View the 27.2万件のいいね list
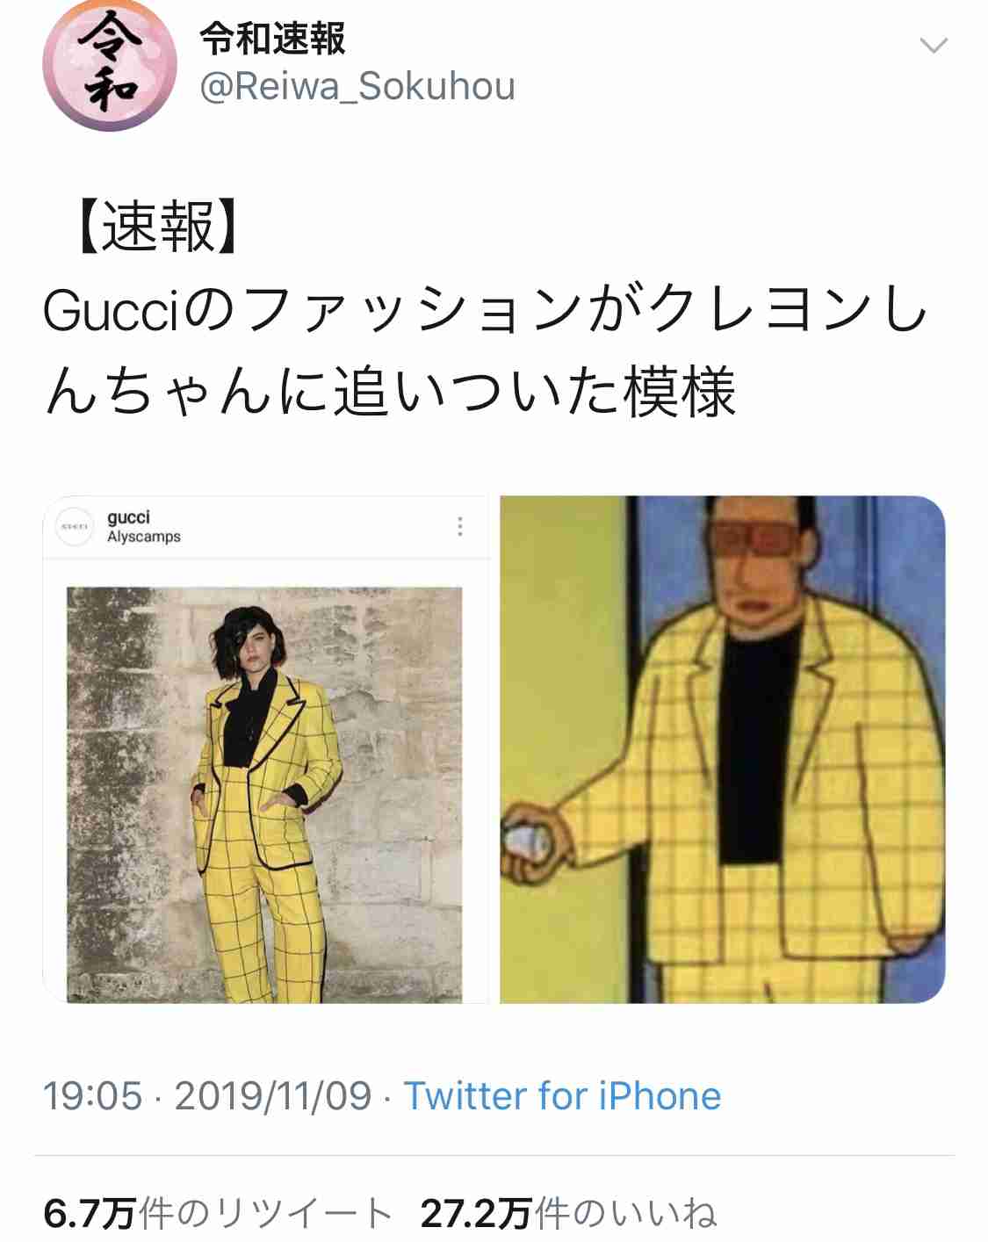The height and width of the screenshot is (1242, 988). (x=568, y=1214)
